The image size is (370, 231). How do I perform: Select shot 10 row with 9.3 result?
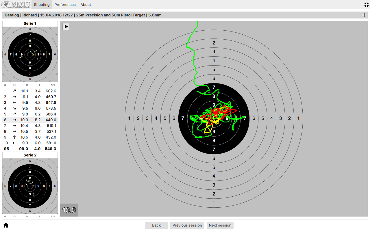pos(30,143)
